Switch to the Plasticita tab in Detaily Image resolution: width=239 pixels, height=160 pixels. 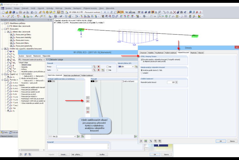pyautogui.click(x=193, y=53)
